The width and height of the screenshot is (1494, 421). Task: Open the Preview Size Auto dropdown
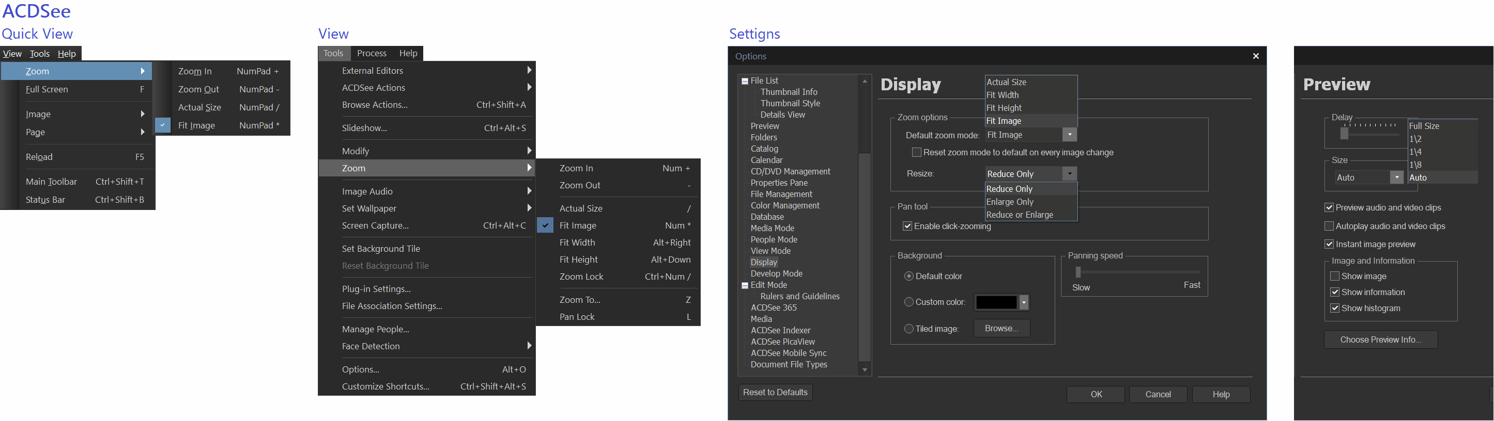coord(1396,178)
